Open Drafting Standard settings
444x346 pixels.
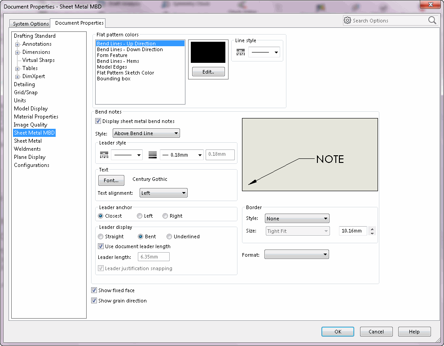click(x=35, y=35)
